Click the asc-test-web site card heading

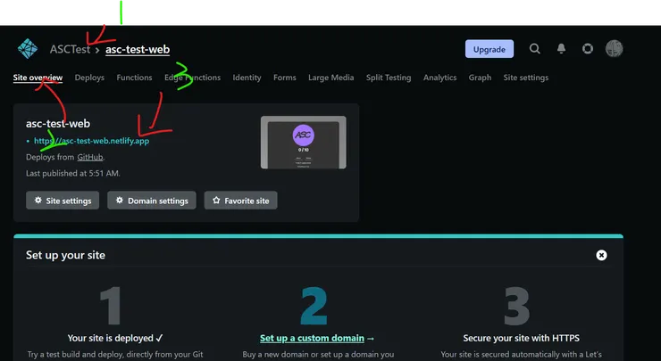58,124
